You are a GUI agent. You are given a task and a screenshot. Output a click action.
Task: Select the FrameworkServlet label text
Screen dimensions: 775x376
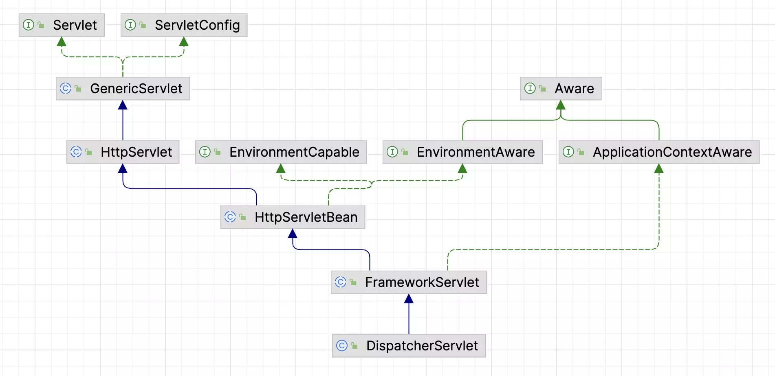tap(422, 282)
